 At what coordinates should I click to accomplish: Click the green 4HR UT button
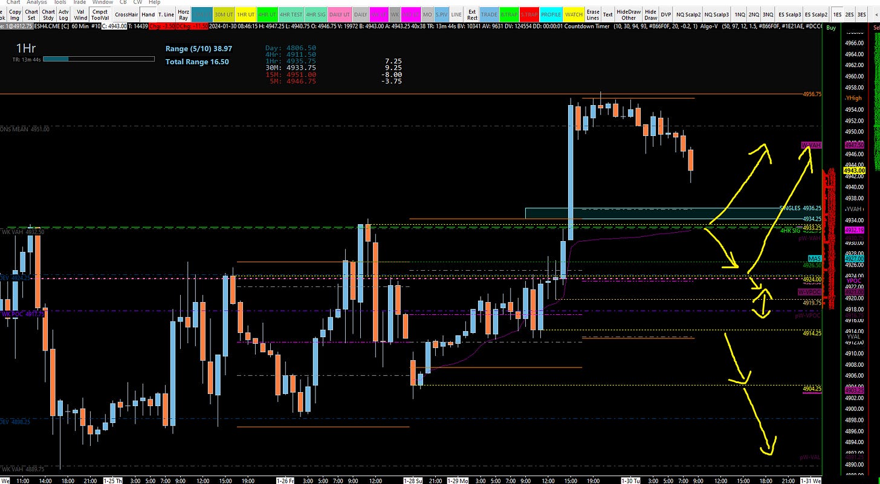(268, 15)
